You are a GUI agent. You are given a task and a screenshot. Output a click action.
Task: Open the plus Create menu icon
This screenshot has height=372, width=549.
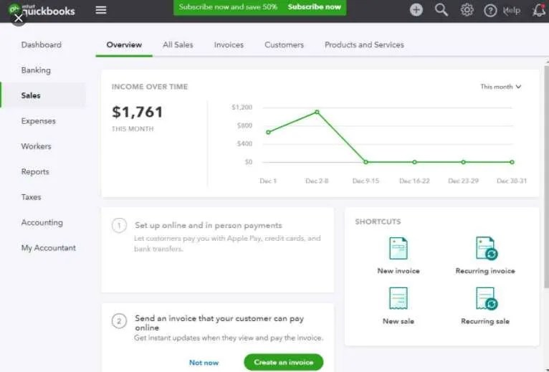tap(416, 10)
